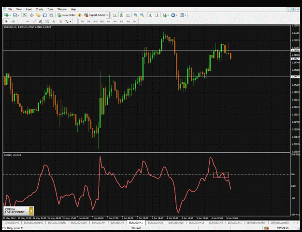This screenshot has width=302, height=232.
Task: Open the Charts menu
Action: click(x=39, y=9)
